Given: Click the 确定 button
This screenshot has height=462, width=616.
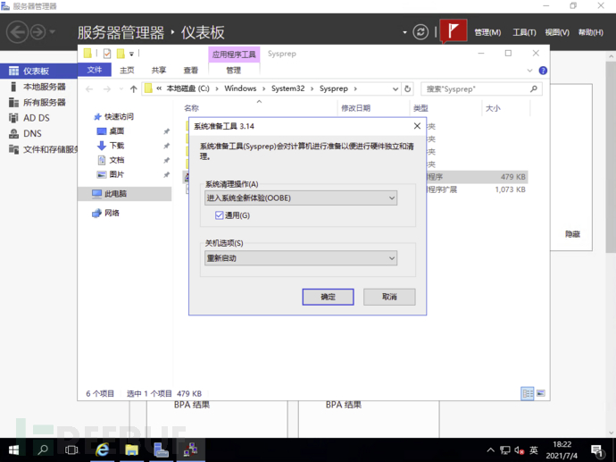Looking at the screenshot, I should tap(328, 297).
